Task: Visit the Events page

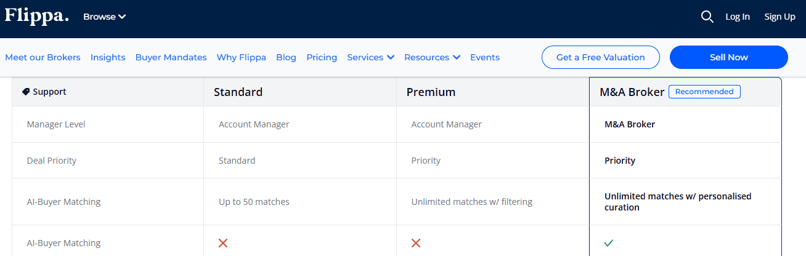Action: pyautogui.click(x=484, y=57)
